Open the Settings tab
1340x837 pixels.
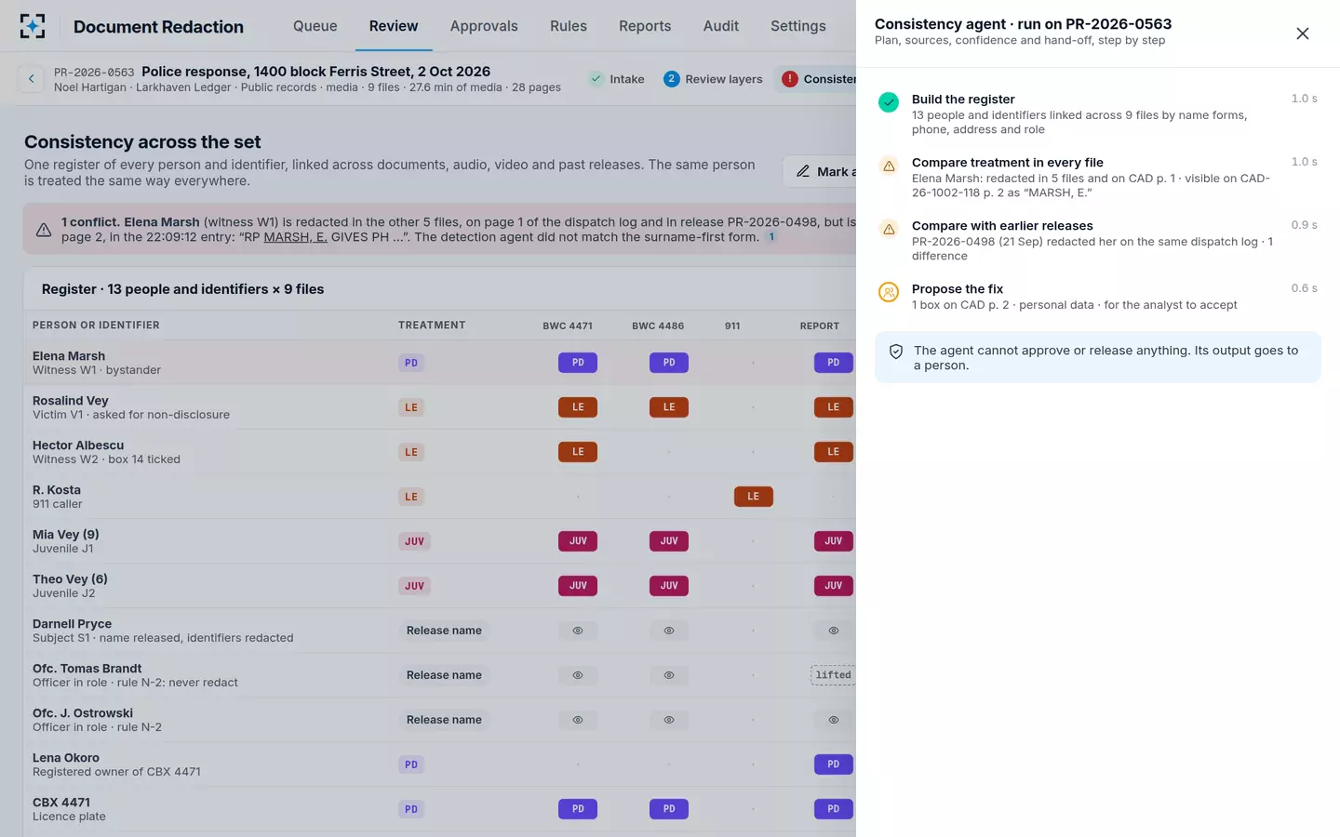tap(798, 26)
